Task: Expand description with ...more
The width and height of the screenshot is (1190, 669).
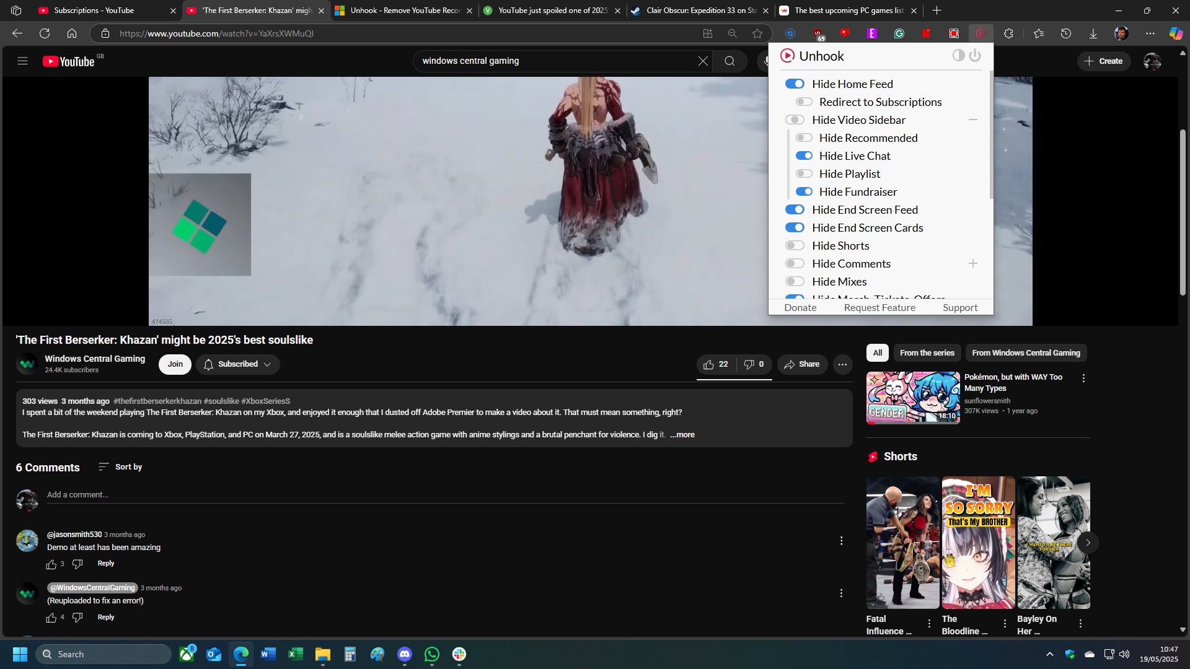Action: 682,435
